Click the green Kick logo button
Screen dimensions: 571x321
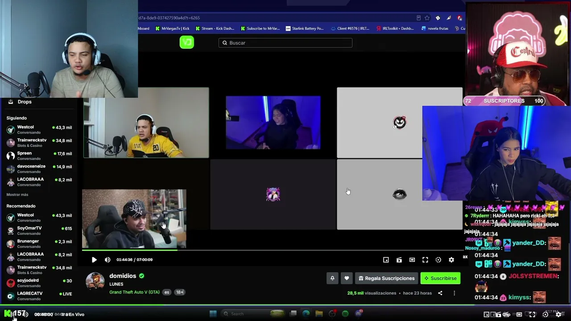(187, 42)
